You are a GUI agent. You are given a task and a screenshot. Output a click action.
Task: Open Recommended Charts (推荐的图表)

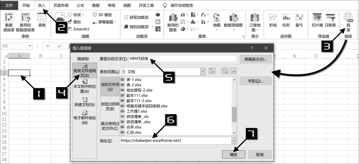coord(173,22)
